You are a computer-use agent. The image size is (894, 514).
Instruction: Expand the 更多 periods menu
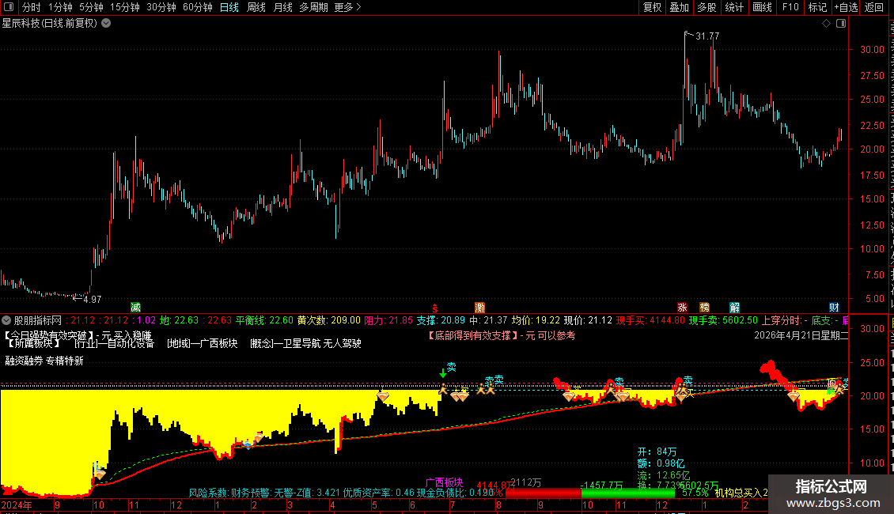point(348,7)
